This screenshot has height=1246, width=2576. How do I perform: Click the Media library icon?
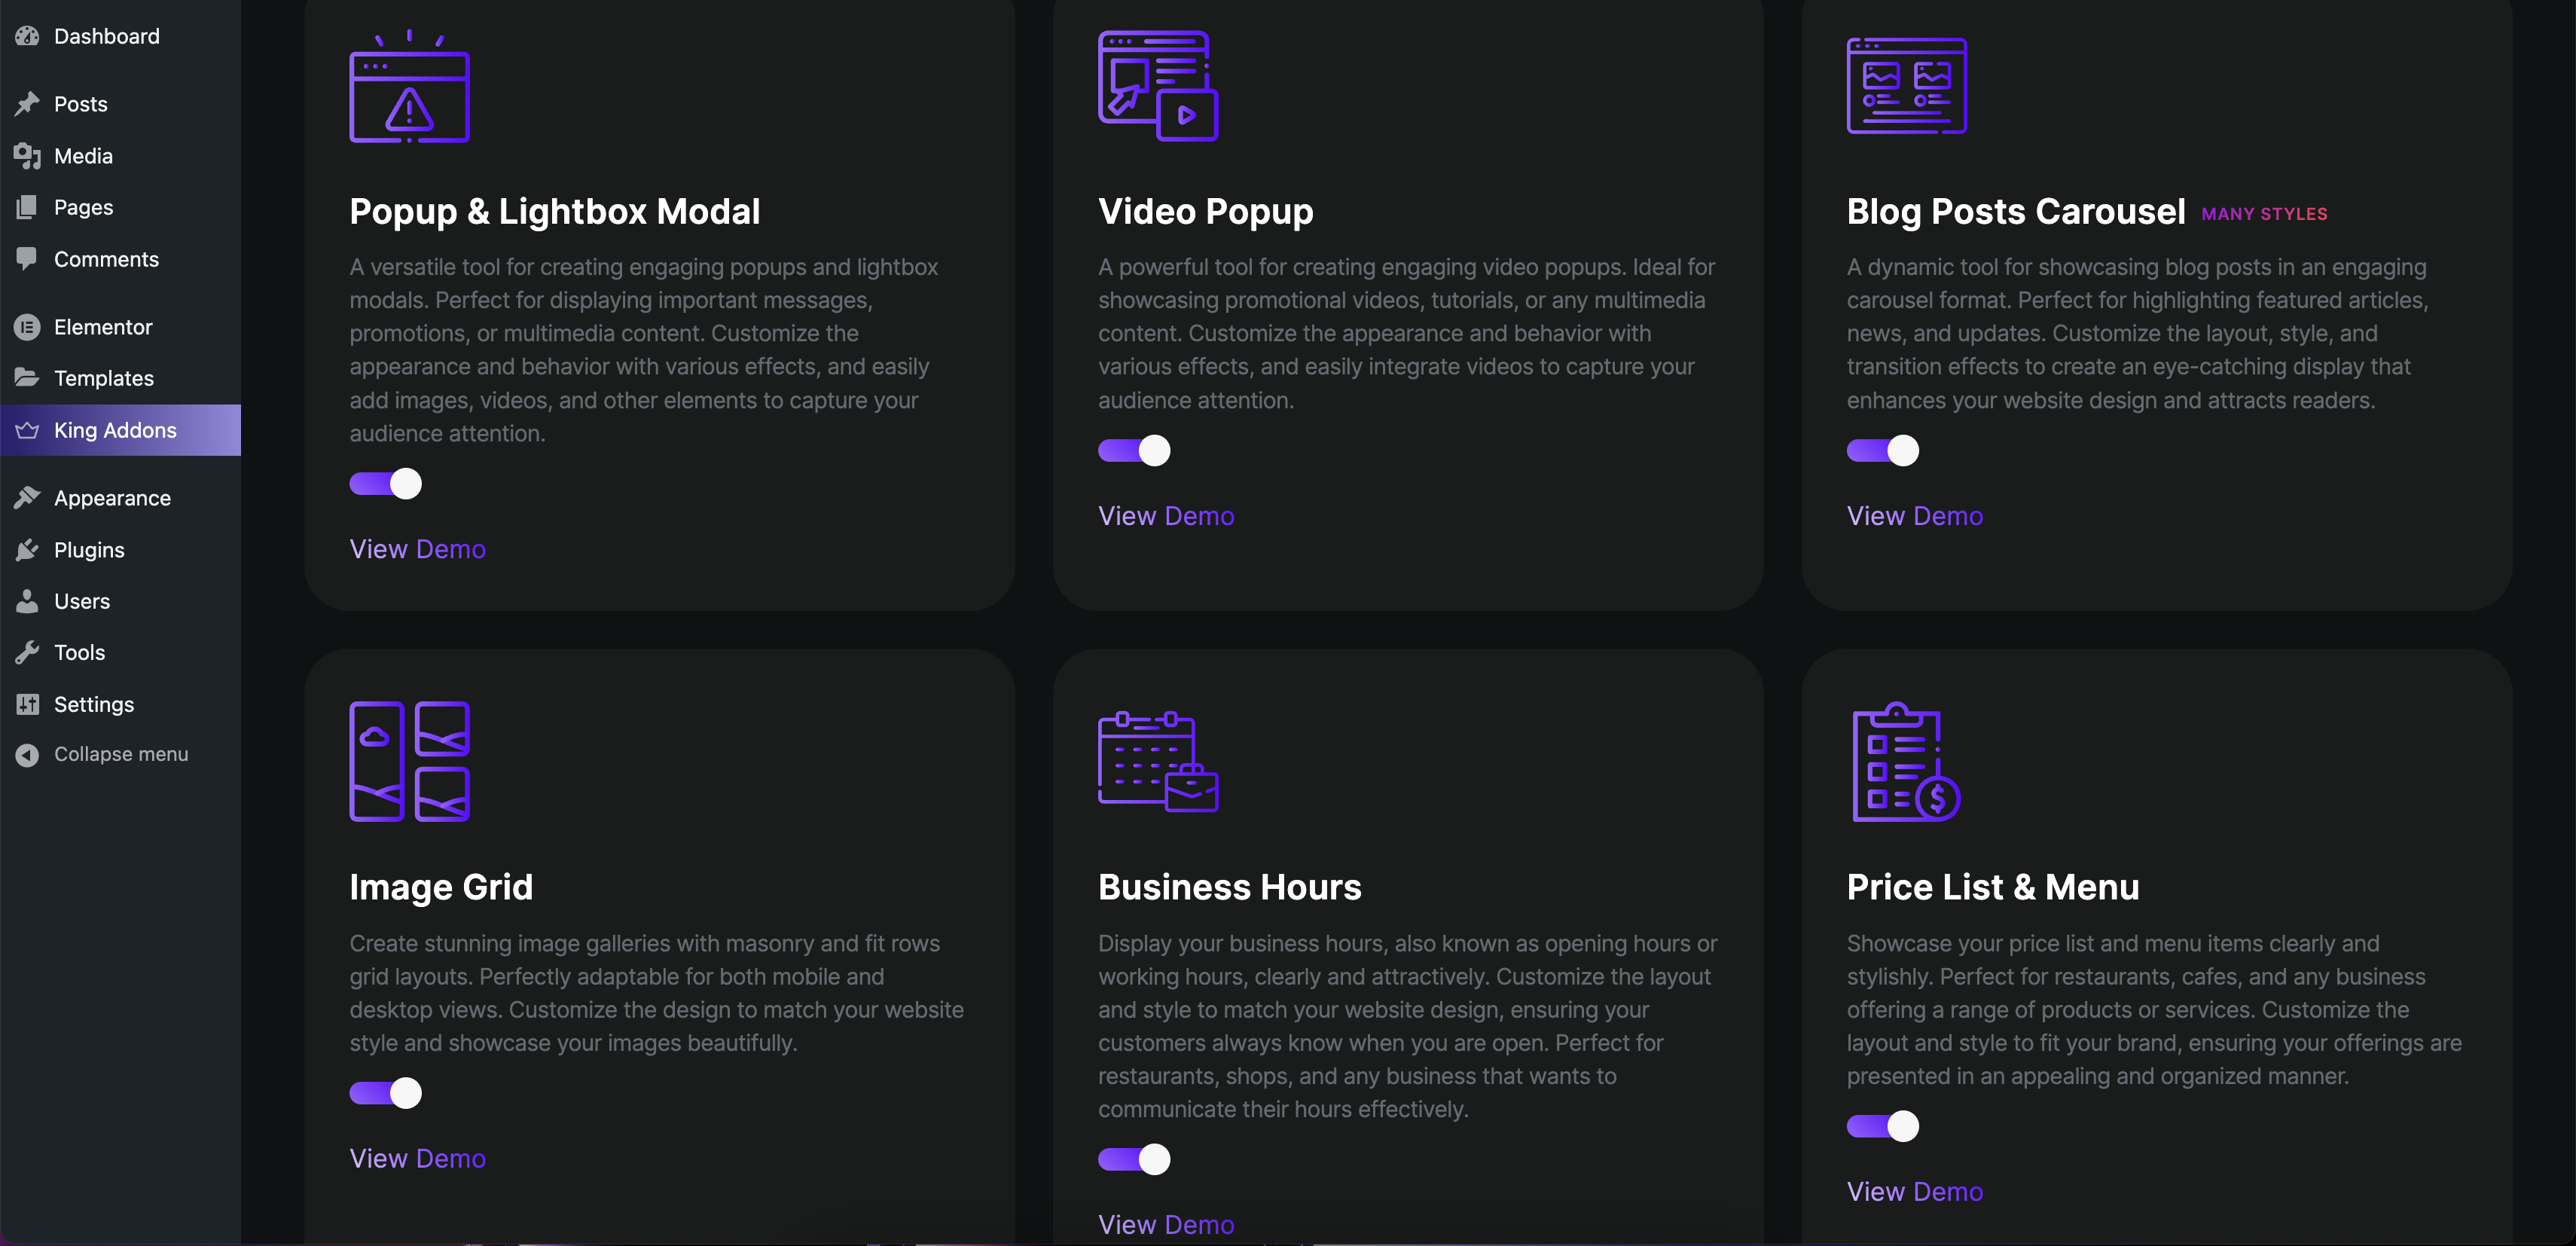click(x=27, y=156)
